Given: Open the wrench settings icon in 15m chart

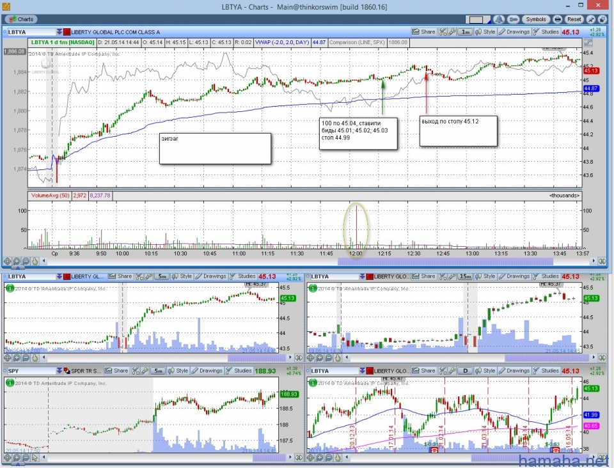Looking at the screenshot, I should 452,277.
